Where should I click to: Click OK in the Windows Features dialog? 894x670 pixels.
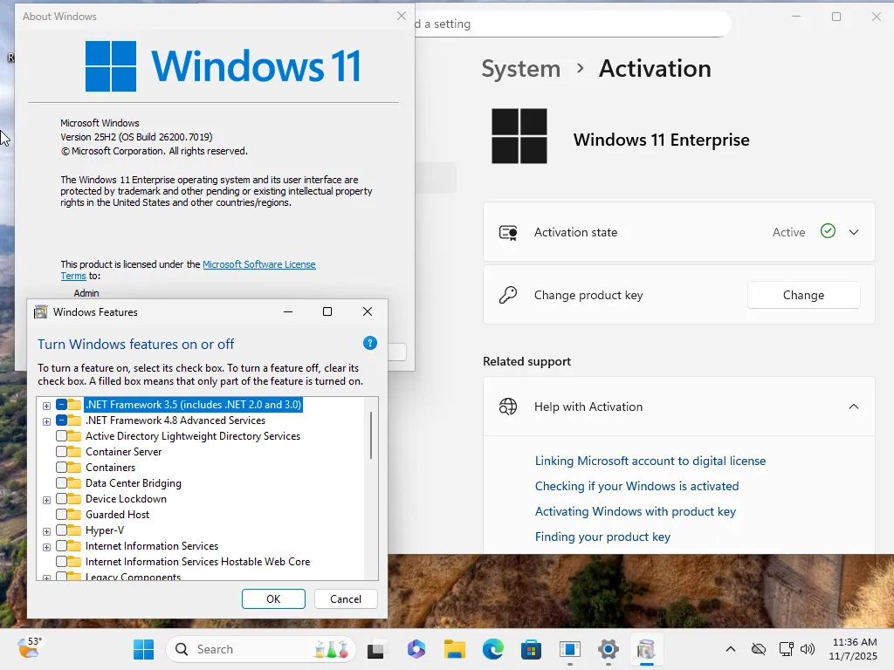click(273, 598)
